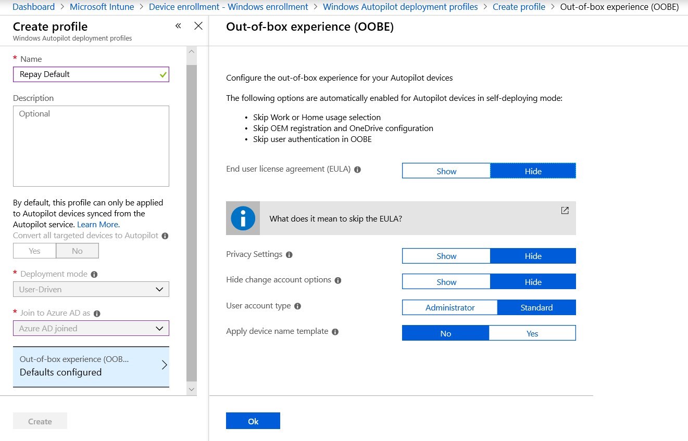Open the Privacy Settings info icon
Image resolution: width=688 pixels, height=441 pixels.
[x=289, y=255]
